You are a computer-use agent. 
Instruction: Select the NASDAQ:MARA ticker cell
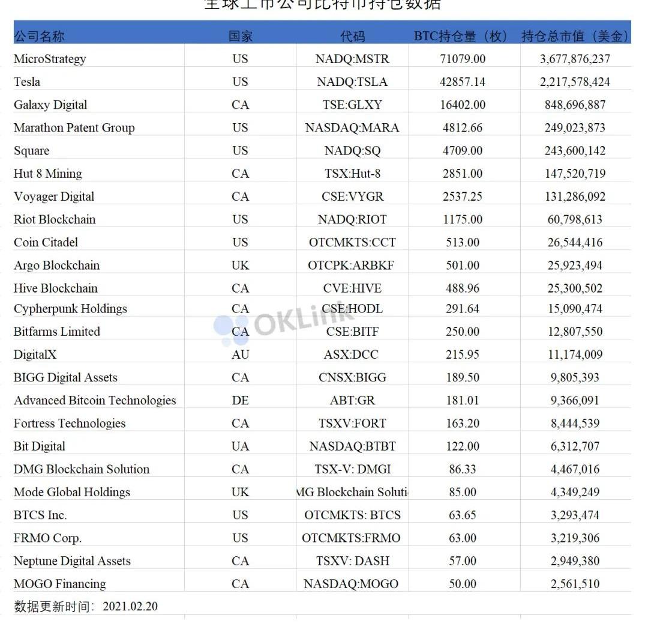pyautogui.click(x=352, y=127)
